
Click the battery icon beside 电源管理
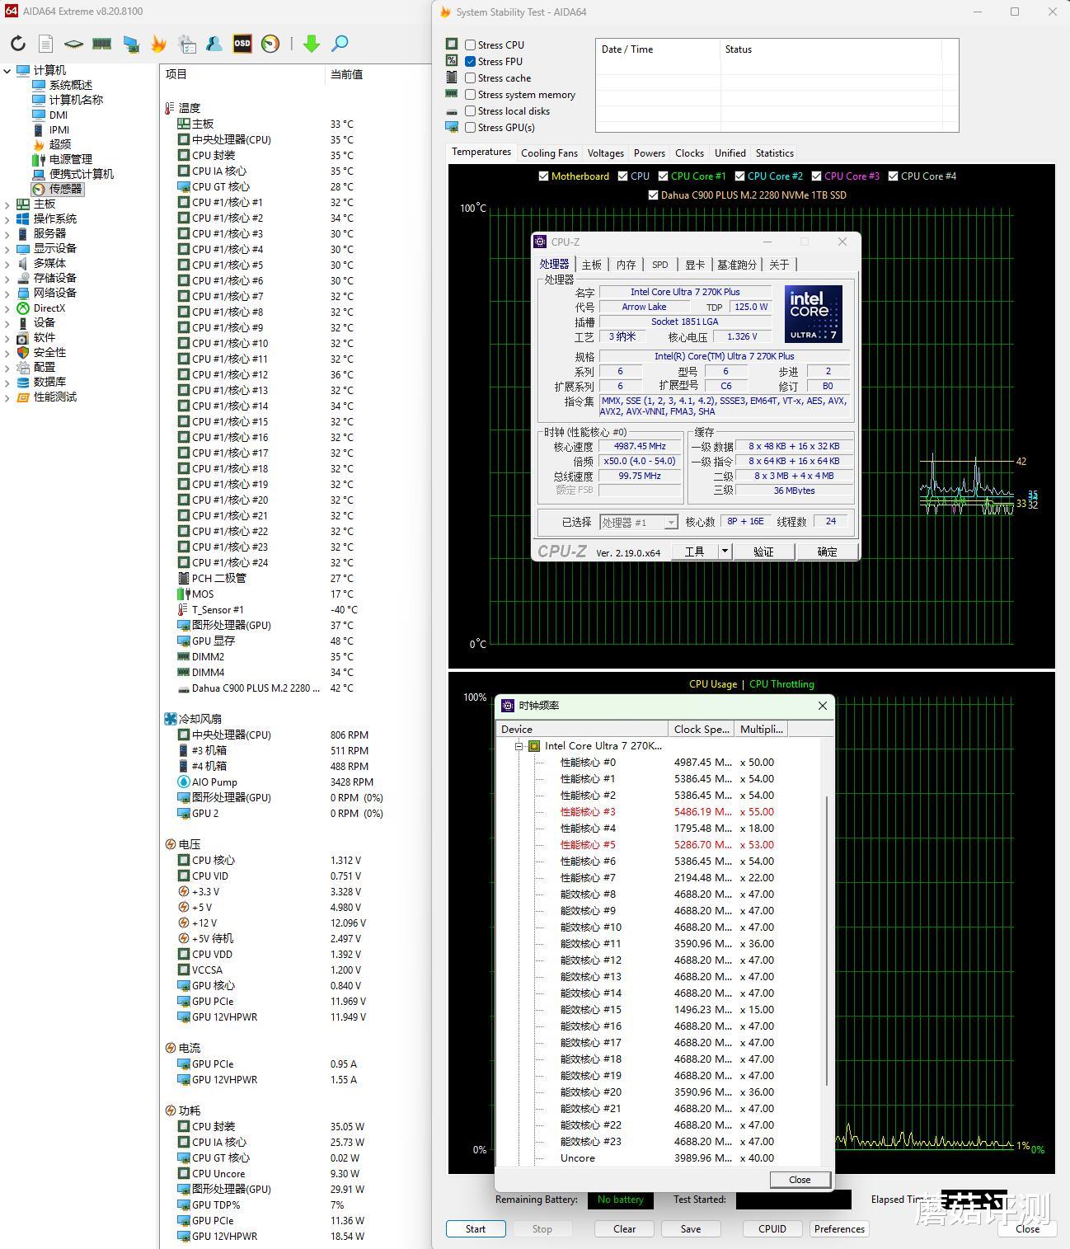39,159
